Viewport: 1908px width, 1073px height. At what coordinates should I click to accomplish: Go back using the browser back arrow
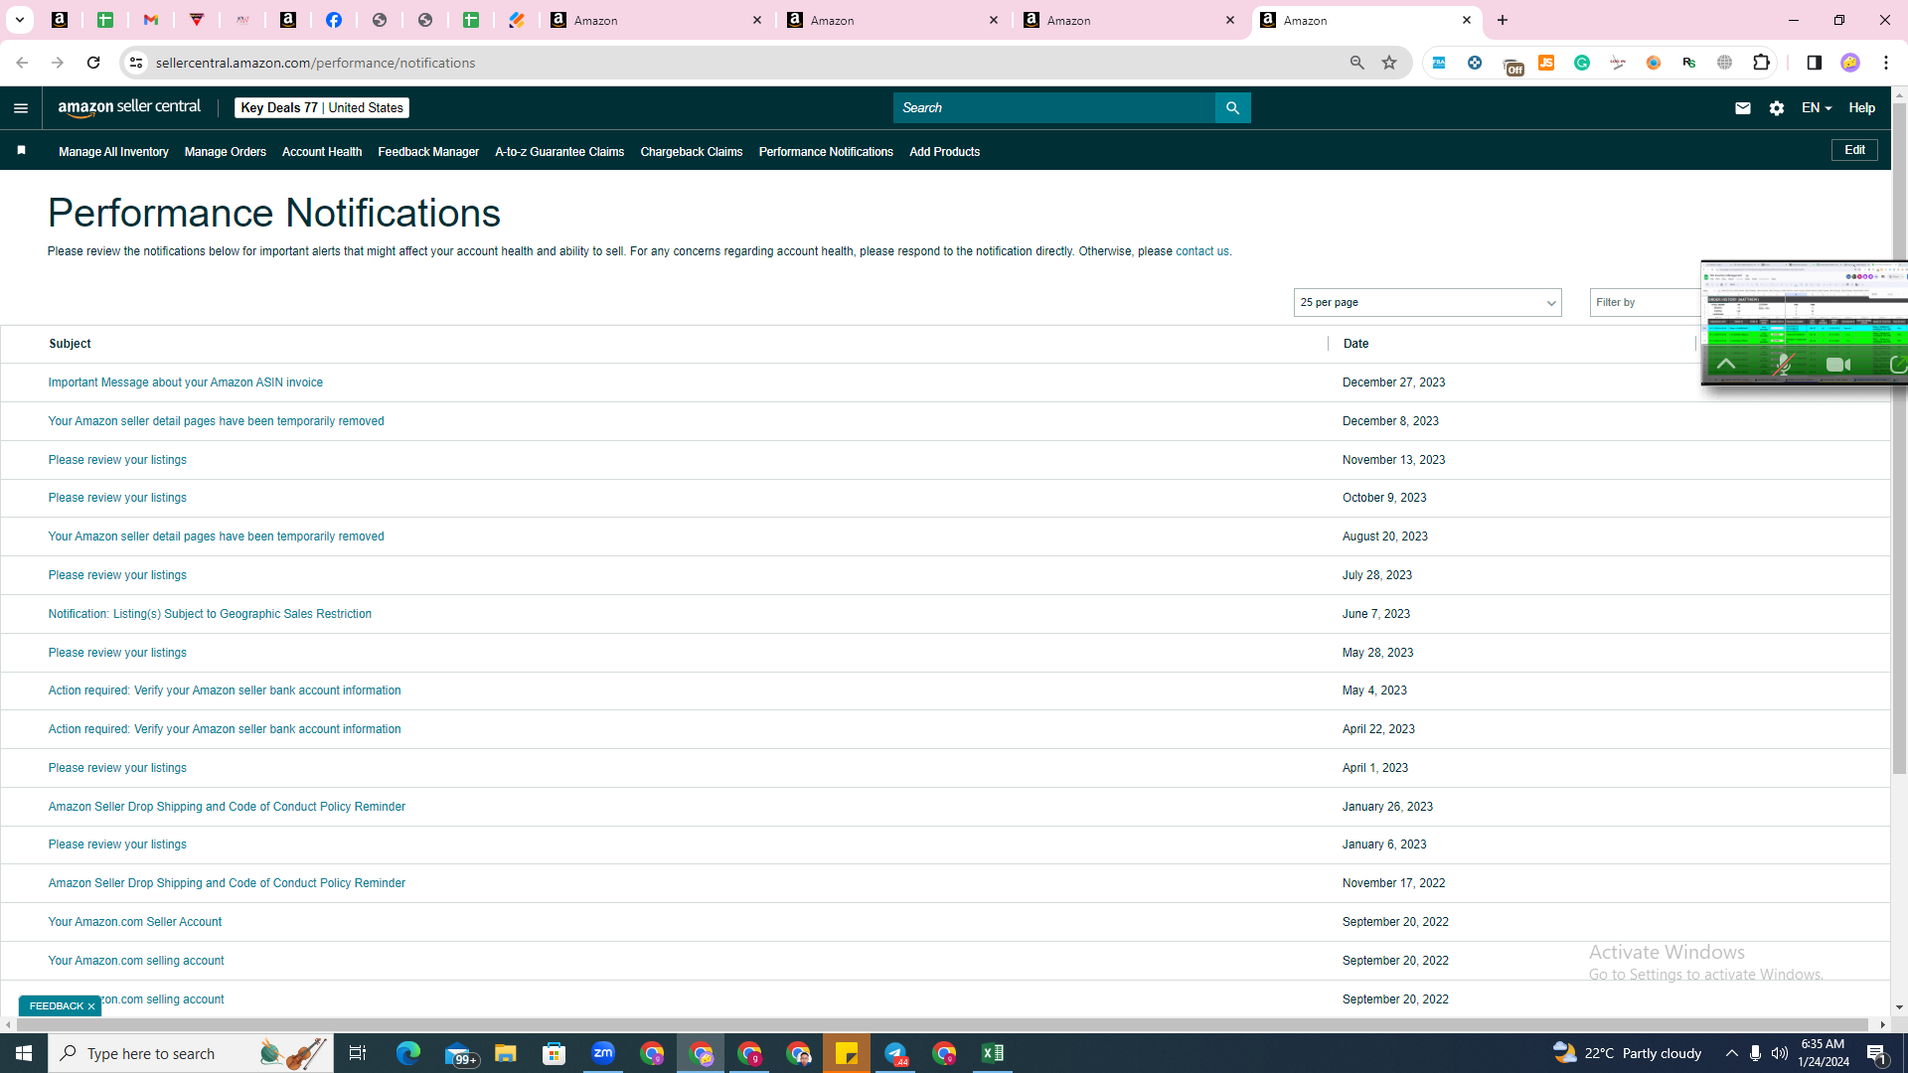pyautogui.click(x=21, y=63)
